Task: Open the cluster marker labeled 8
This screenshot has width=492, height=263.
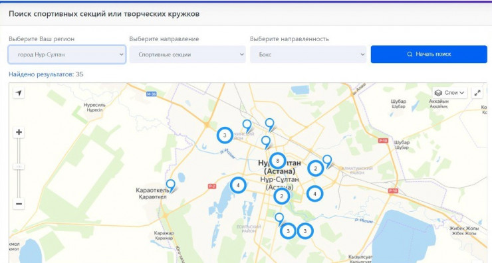Action: pos(277,161)
